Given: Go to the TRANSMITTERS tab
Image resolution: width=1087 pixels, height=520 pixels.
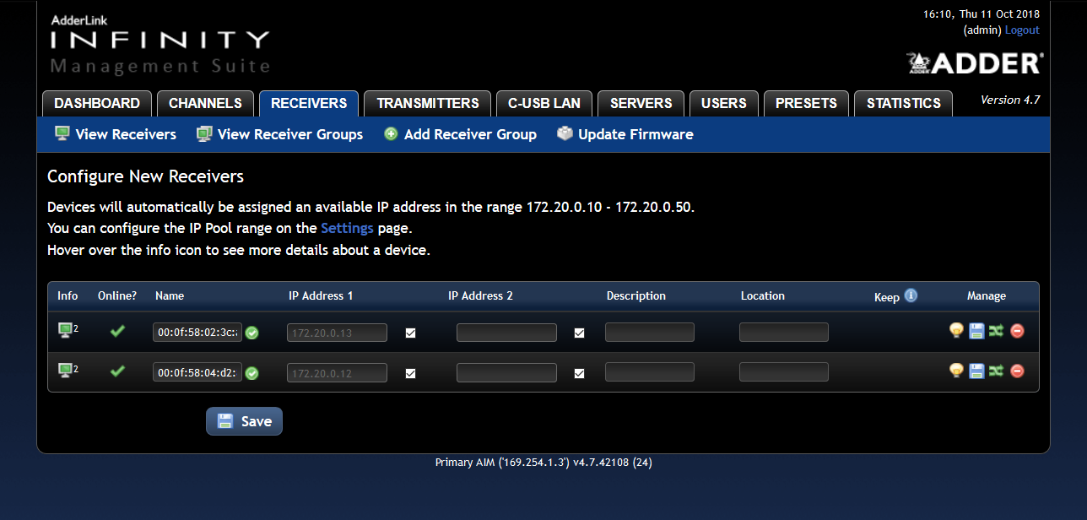Looking at the screenshot, I should tap(428, 103).
